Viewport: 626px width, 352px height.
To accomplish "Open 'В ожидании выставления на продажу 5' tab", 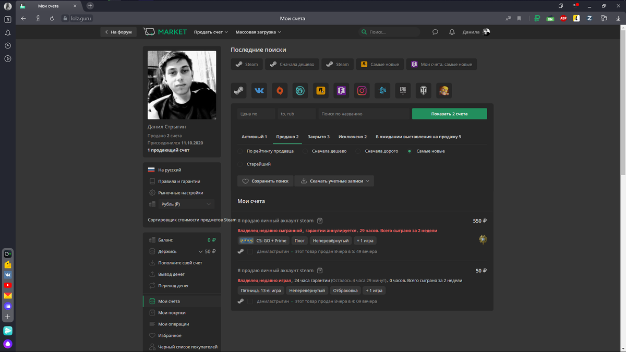I will (x=418, y=137).
